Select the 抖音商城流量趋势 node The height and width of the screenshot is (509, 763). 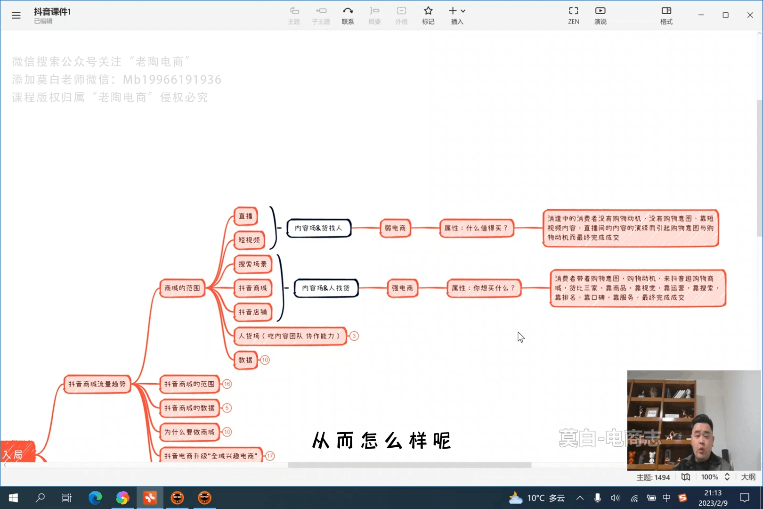pyautogui.click(x=97, y=384)
